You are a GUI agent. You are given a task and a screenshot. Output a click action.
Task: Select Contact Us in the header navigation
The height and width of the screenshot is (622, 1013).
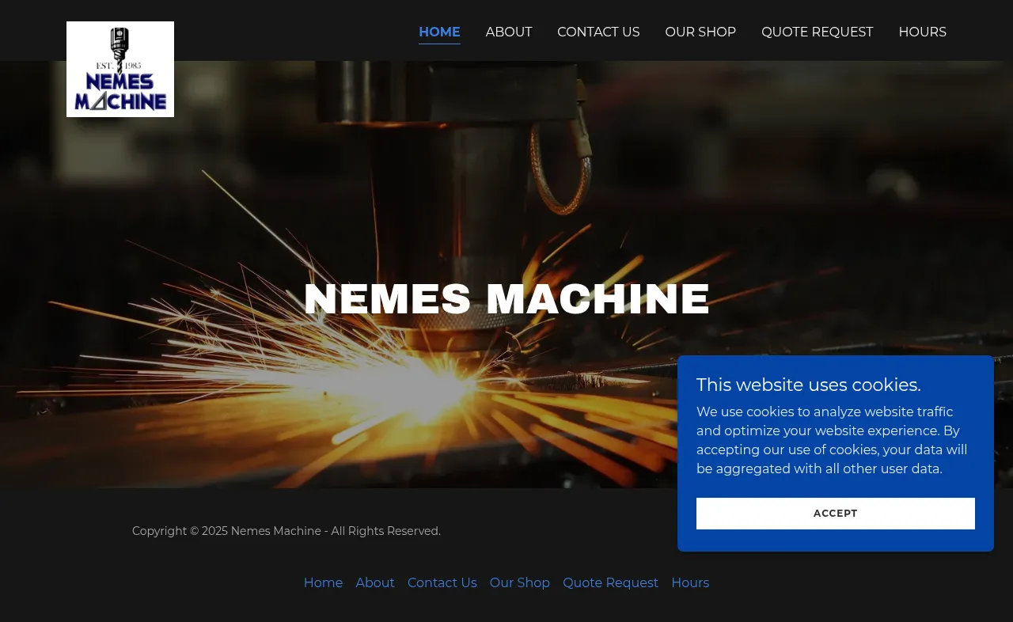[598, 32]
